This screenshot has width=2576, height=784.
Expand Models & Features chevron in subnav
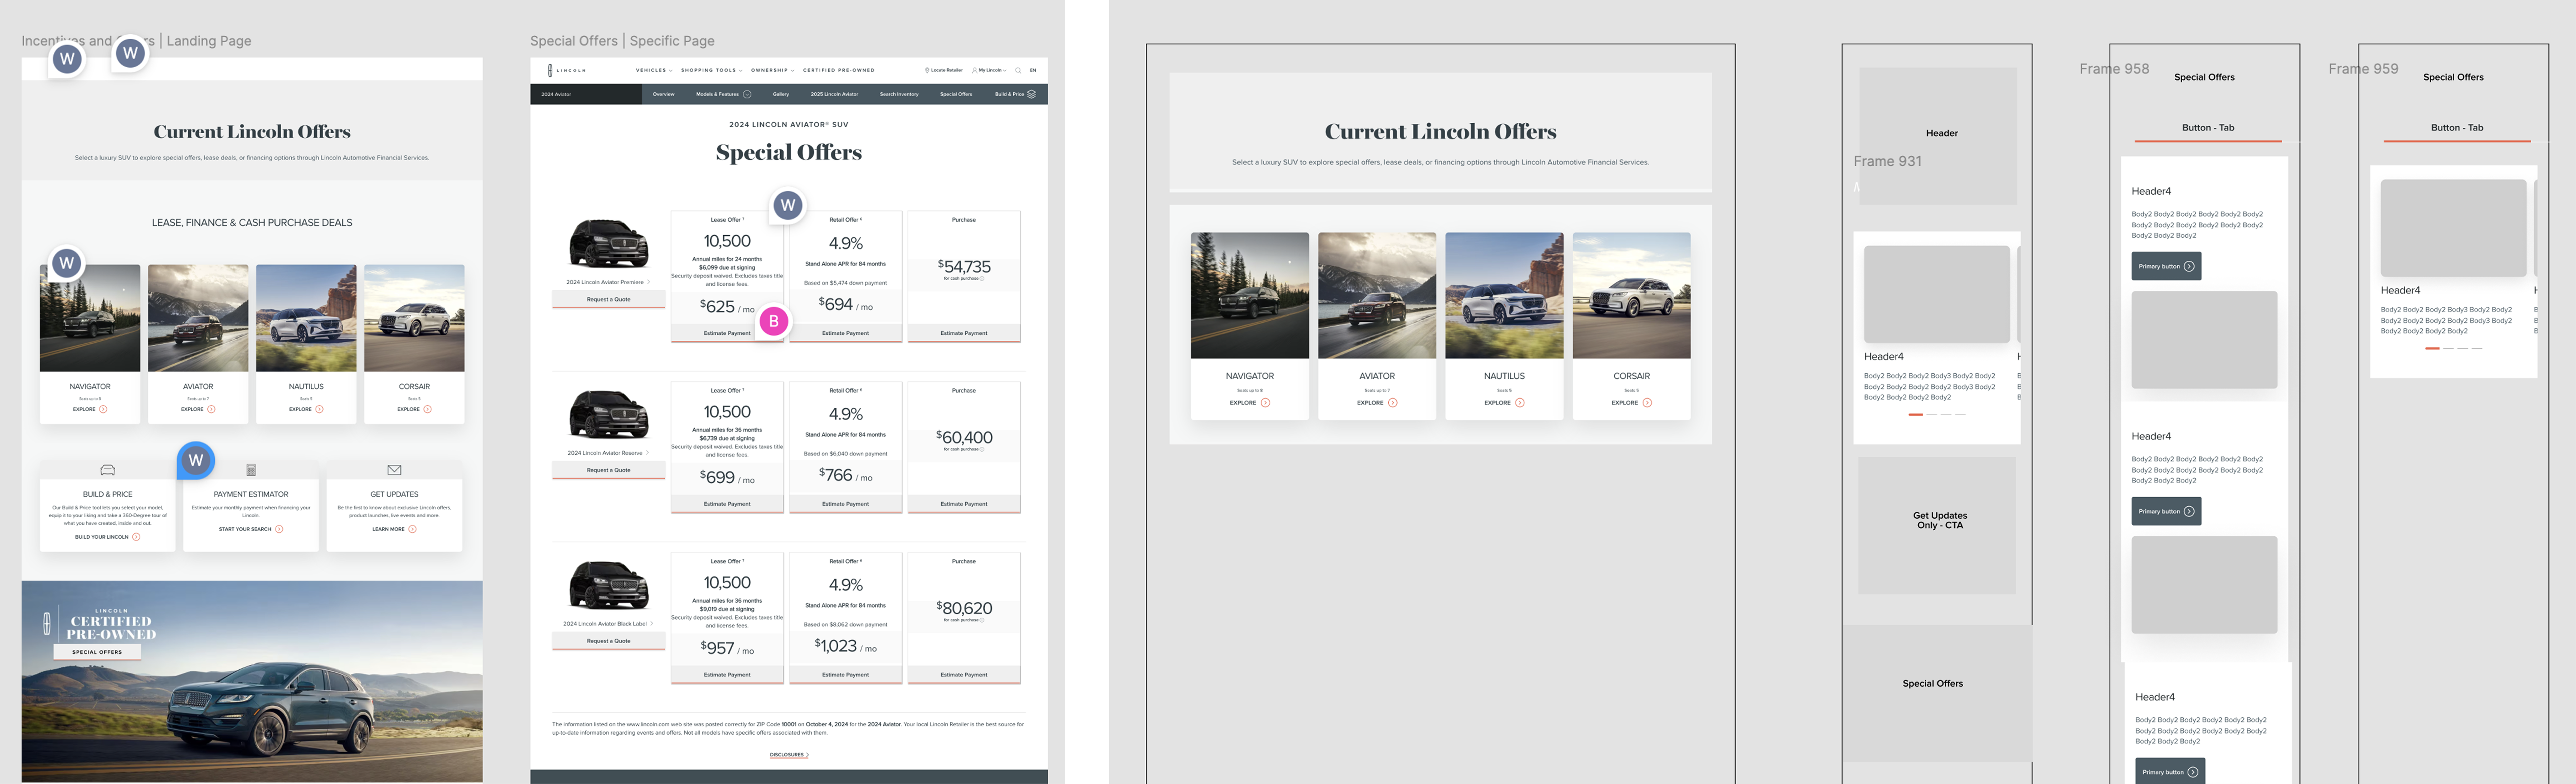point(747,94)
